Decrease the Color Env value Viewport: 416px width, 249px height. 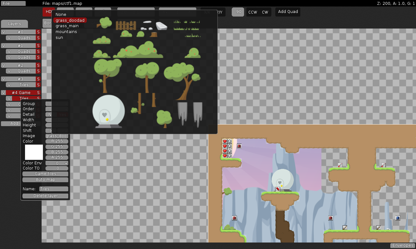point(48,163)
